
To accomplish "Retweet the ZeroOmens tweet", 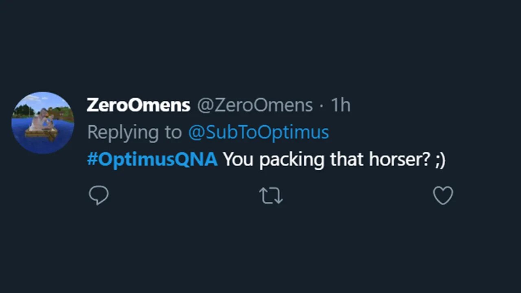I will point(271,196).
